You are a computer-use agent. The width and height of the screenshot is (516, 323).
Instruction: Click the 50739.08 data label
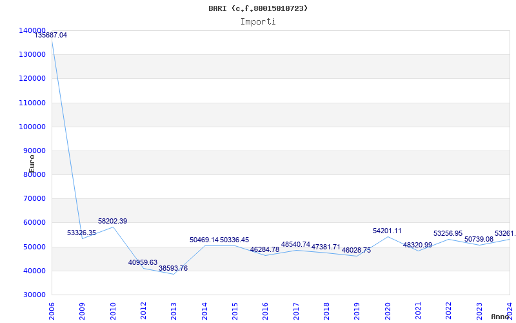tap(479, 240)
